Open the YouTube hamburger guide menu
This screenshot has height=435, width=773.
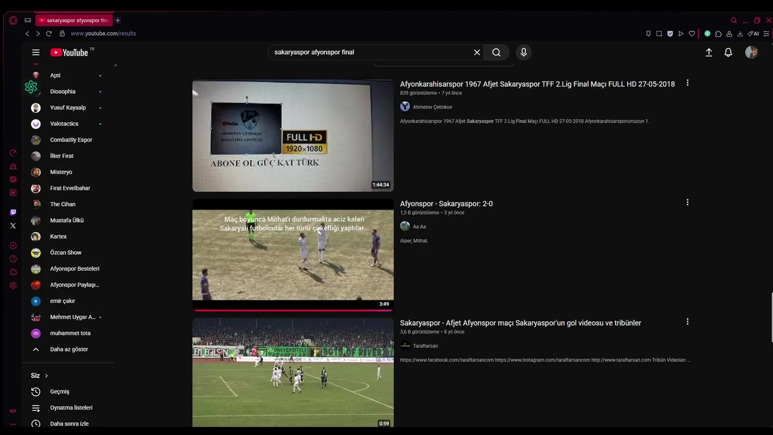pos(36,53)
